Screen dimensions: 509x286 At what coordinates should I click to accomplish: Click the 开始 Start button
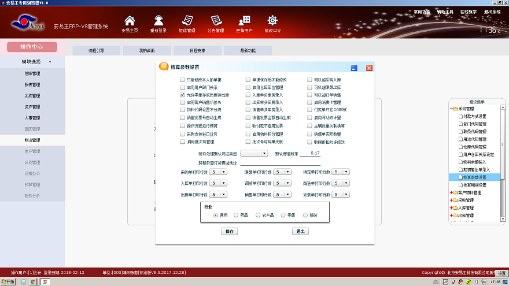point(8,282)
